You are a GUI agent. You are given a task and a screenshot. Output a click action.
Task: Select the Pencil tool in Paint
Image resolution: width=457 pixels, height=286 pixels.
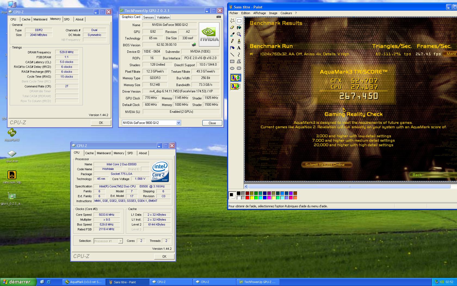point(232,41)
